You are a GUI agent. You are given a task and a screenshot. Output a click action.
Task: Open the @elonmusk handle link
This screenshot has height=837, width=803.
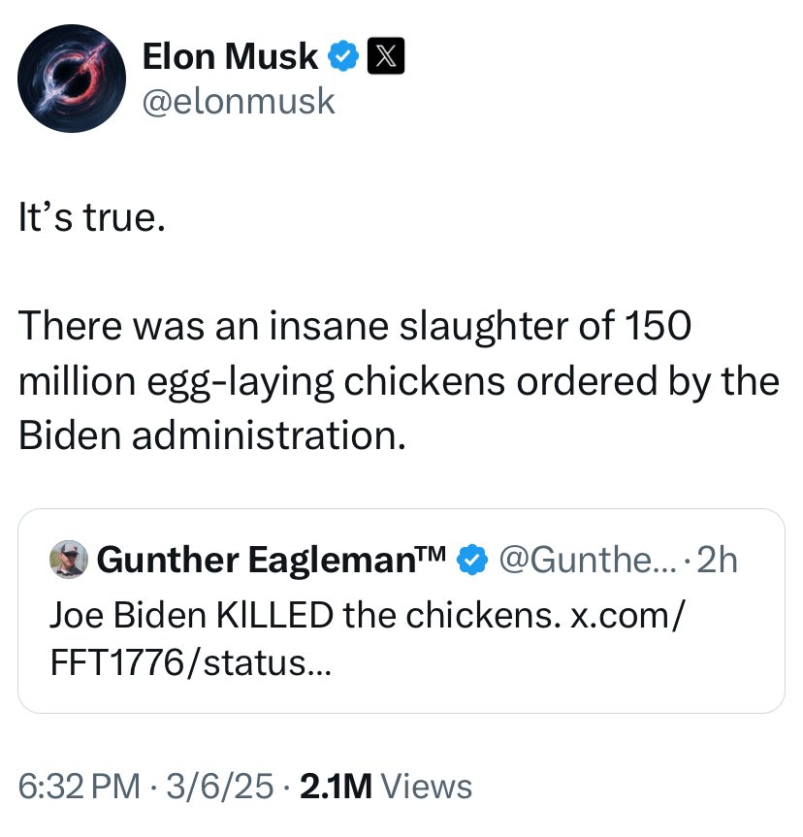coord(239,101)
